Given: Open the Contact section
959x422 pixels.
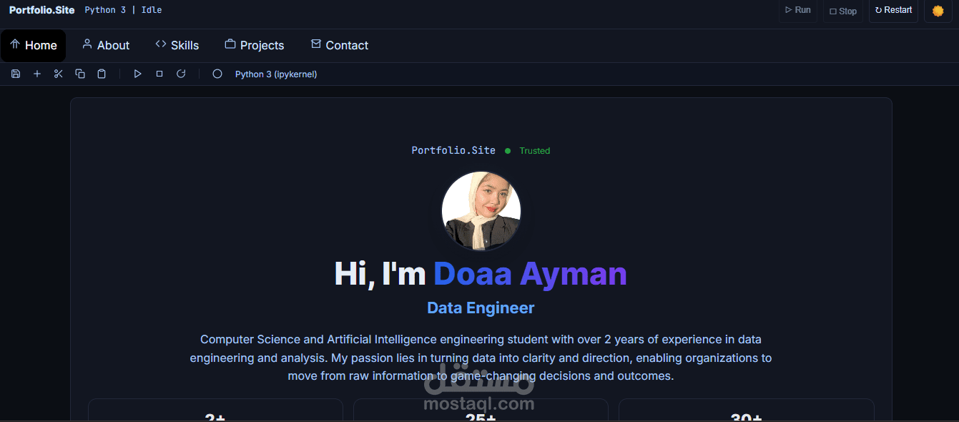Looking at the screenshot, I should pos(339,44).
